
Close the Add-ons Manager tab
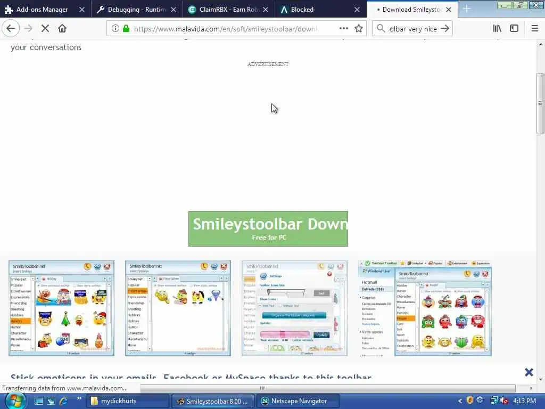pyautogui.click(x=82, y=10)
